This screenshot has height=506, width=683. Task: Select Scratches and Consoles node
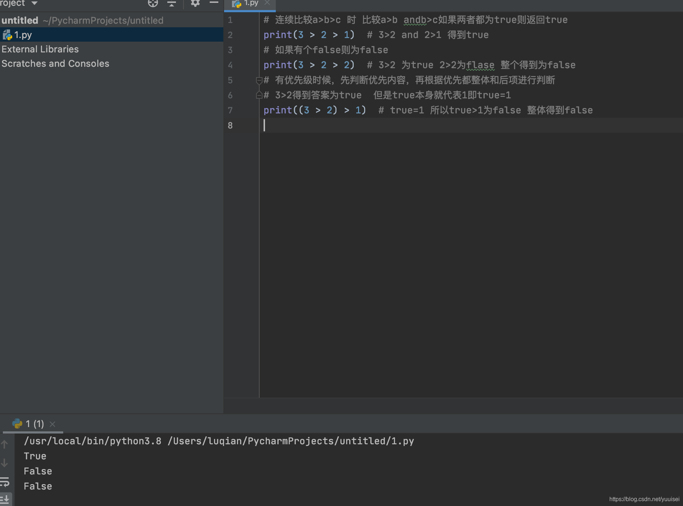pos(55,64)
